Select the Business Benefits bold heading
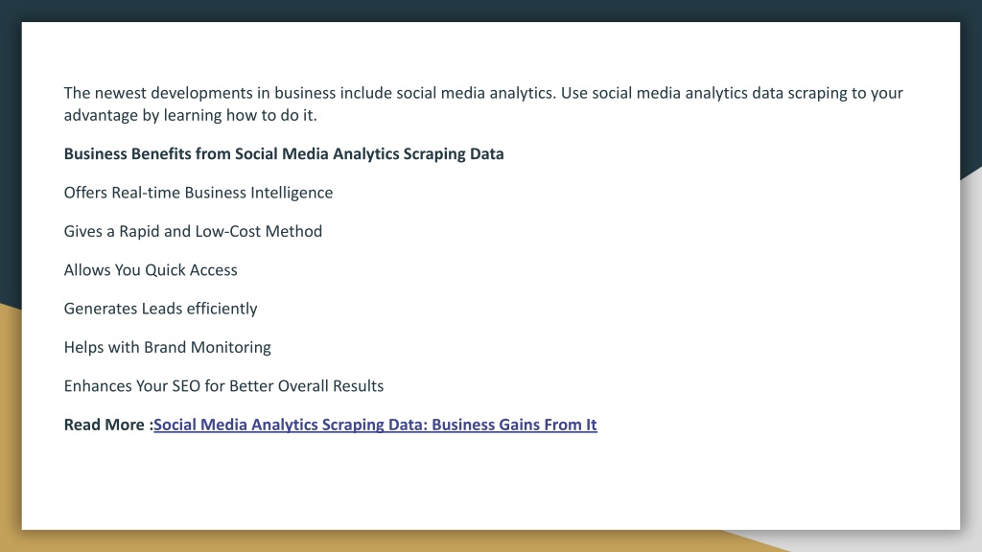 pyautogui.click(x=284, y=154)
